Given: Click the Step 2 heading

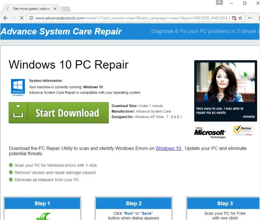Looking at the screenshot, I should click(134, 203).
